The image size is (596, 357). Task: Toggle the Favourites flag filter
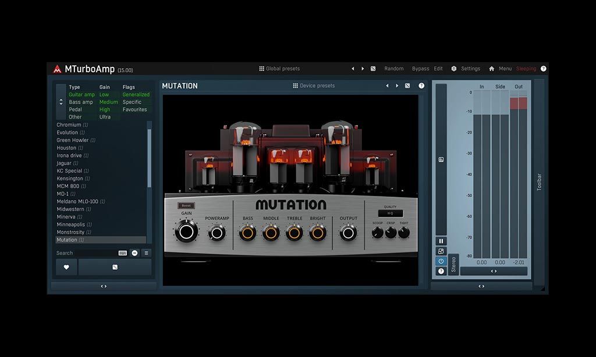pos(134,109)
